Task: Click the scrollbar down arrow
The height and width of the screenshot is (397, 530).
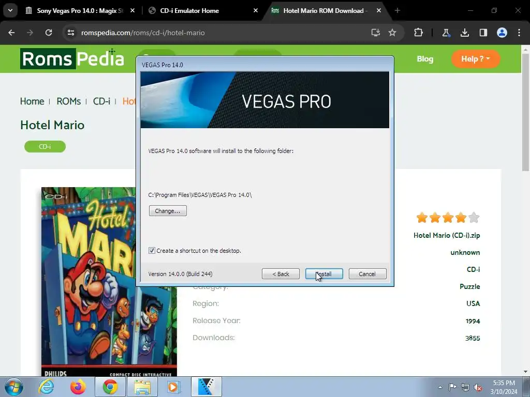Action: click(525, 372)
